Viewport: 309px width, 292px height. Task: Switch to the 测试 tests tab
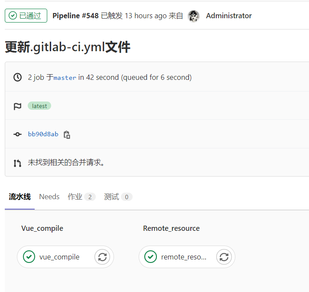pyautogui.click(x=118, y=197)
